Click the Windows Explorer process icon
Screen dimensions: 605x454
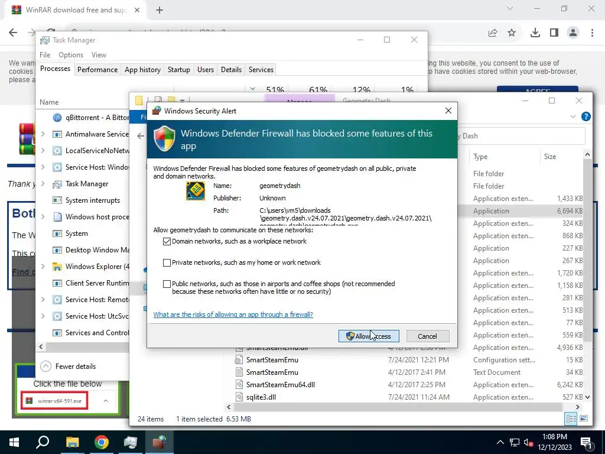[57, 267]
